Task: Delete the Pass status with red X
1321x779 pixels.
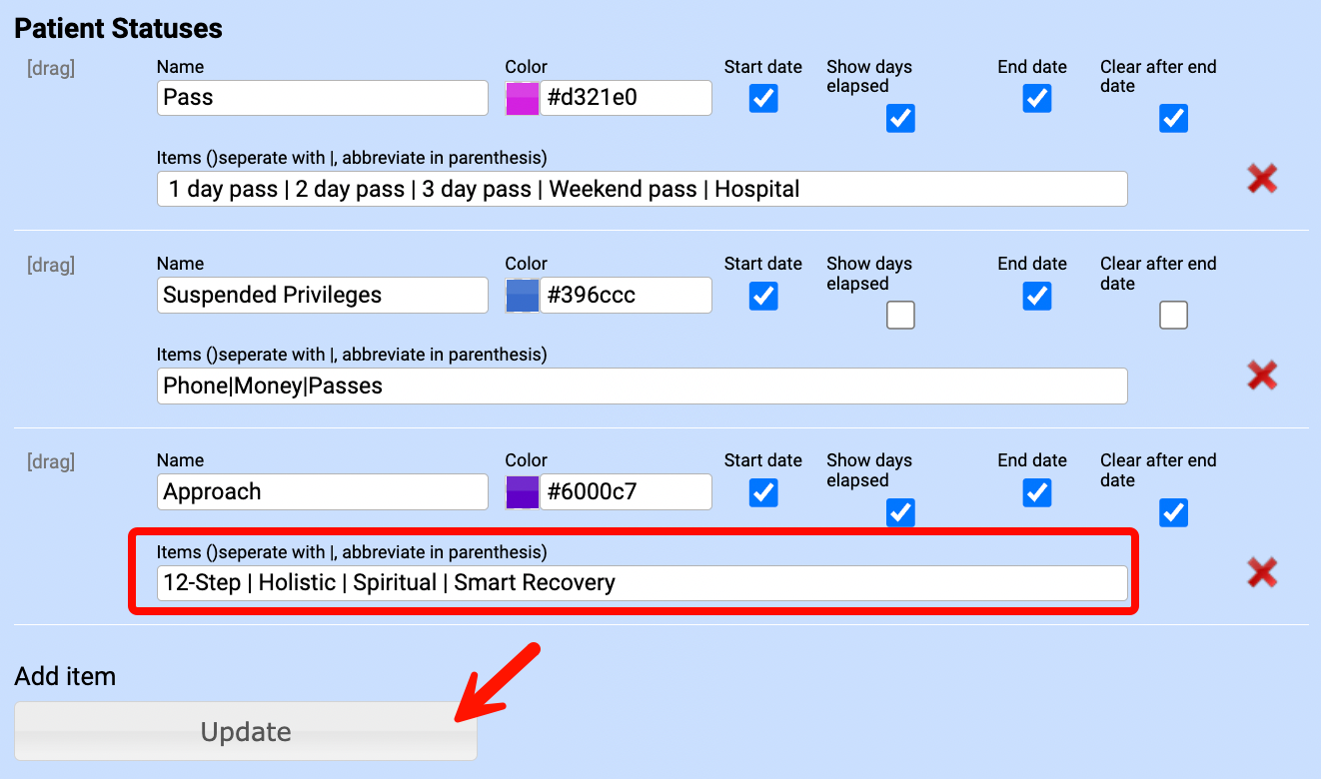Action: point(1262,179)
